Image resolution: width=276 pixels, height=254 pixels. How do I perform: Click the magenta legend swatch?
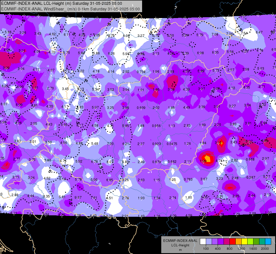(227, 242)
